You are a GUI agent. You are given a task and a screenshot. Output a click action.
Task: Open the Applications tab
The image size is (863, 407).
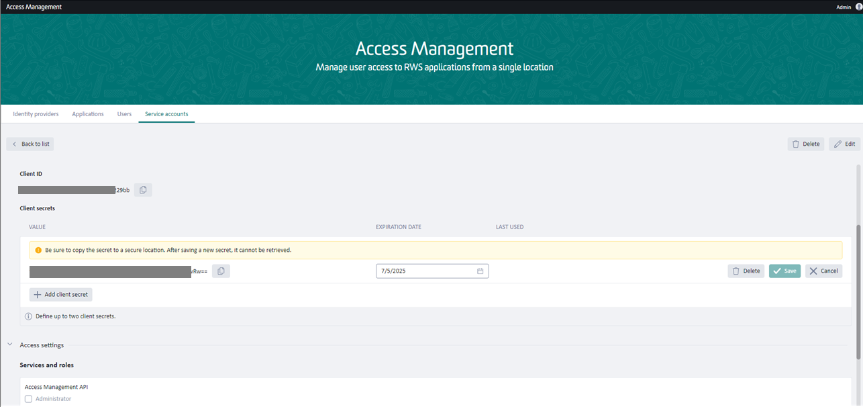88,114
